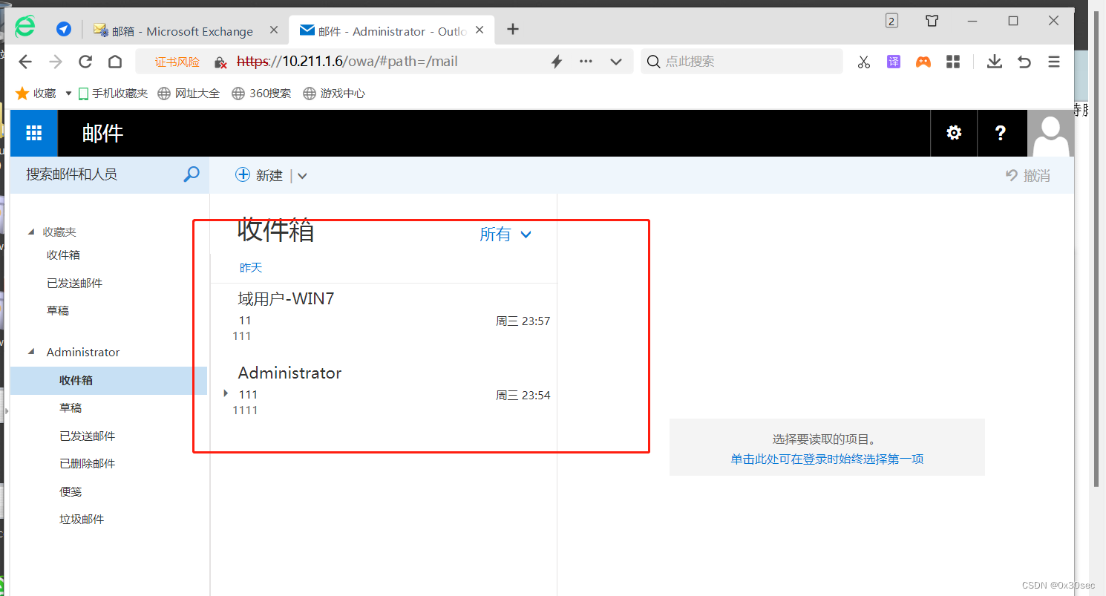Click the 点此搜索 browser search box
Image resolution: width=1106 pixels, height=596 pixels.
click(742, 62)
